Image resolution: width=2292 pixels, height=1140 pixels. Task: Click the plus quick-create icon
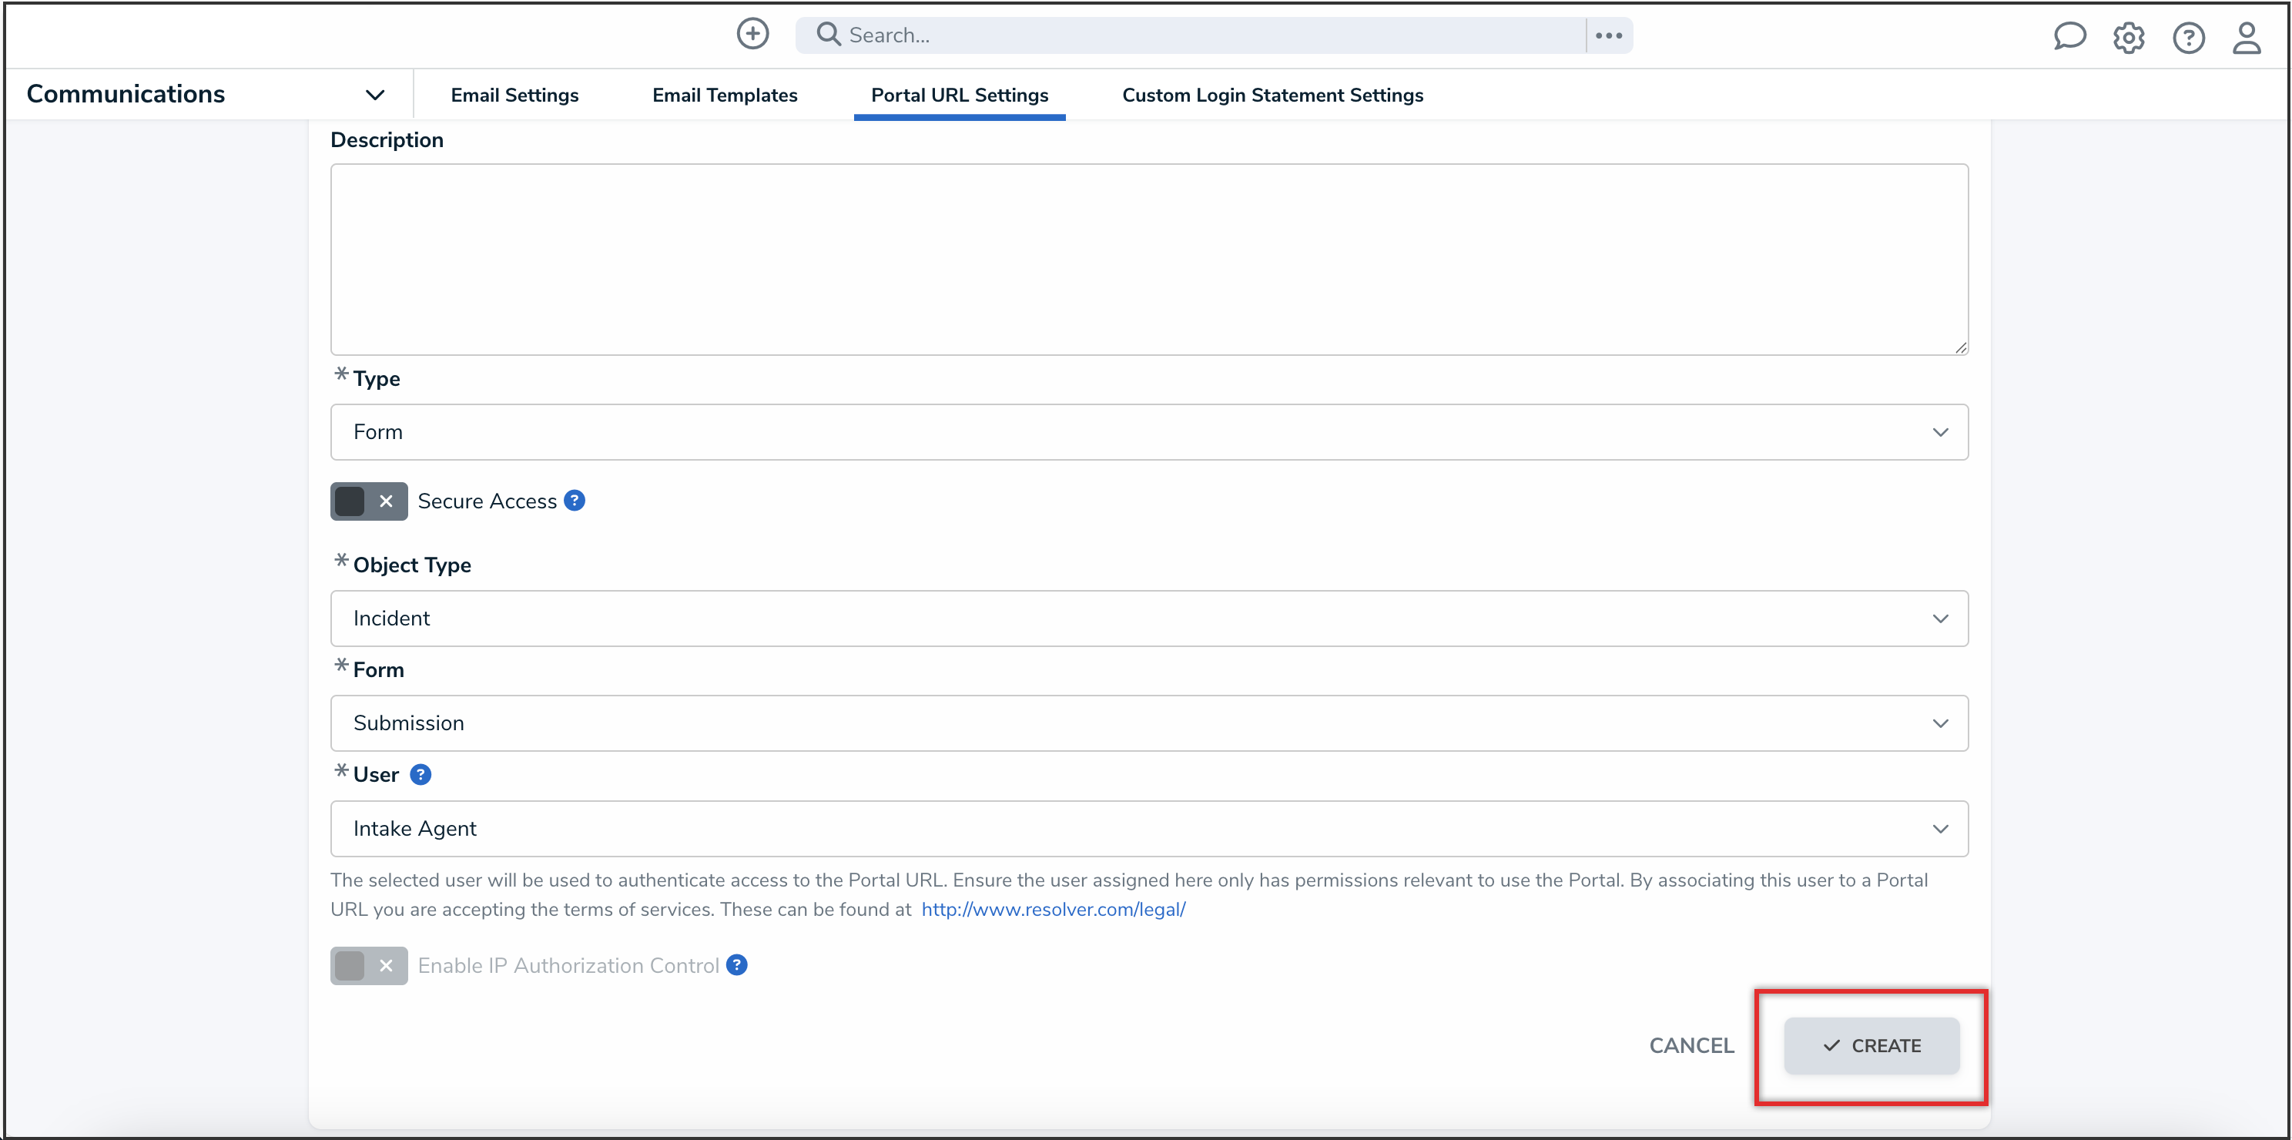click(x=752, y=34)
